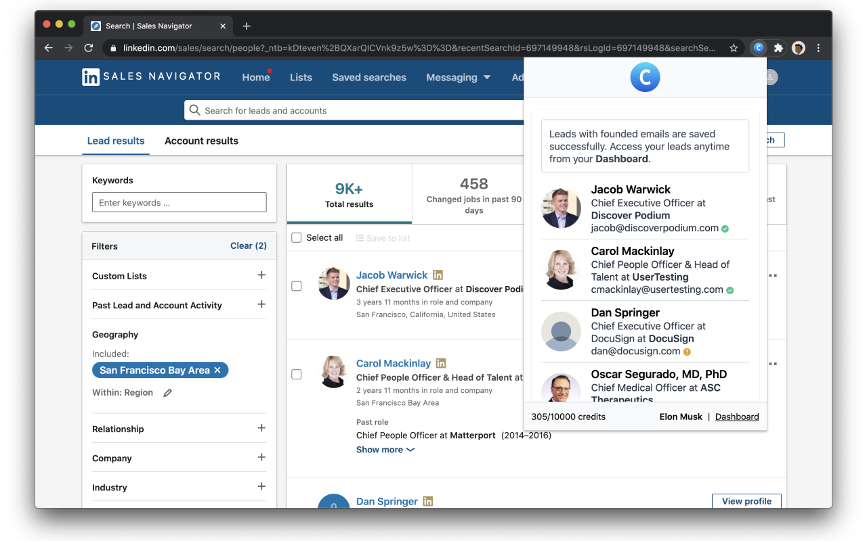Click the browser forward arrow
Image resolution: width=867 pixels, height=541 pixels.
click(x=68, y=48)
